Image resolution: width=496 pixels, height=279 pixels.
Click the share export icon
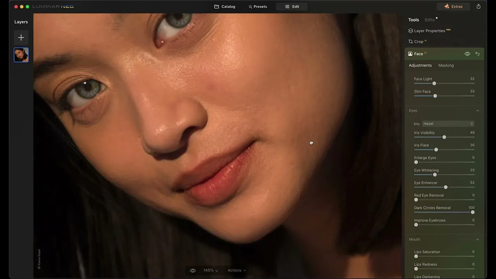pyautogui.click(x=479, y=7)
